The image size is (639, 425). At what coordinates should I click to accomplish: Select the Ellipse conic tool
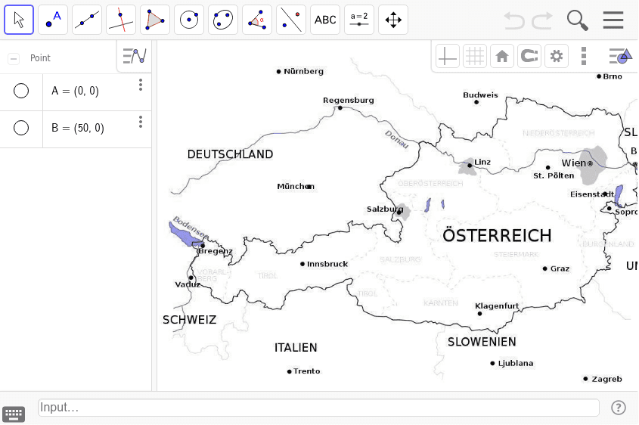[x=223, y=20]
